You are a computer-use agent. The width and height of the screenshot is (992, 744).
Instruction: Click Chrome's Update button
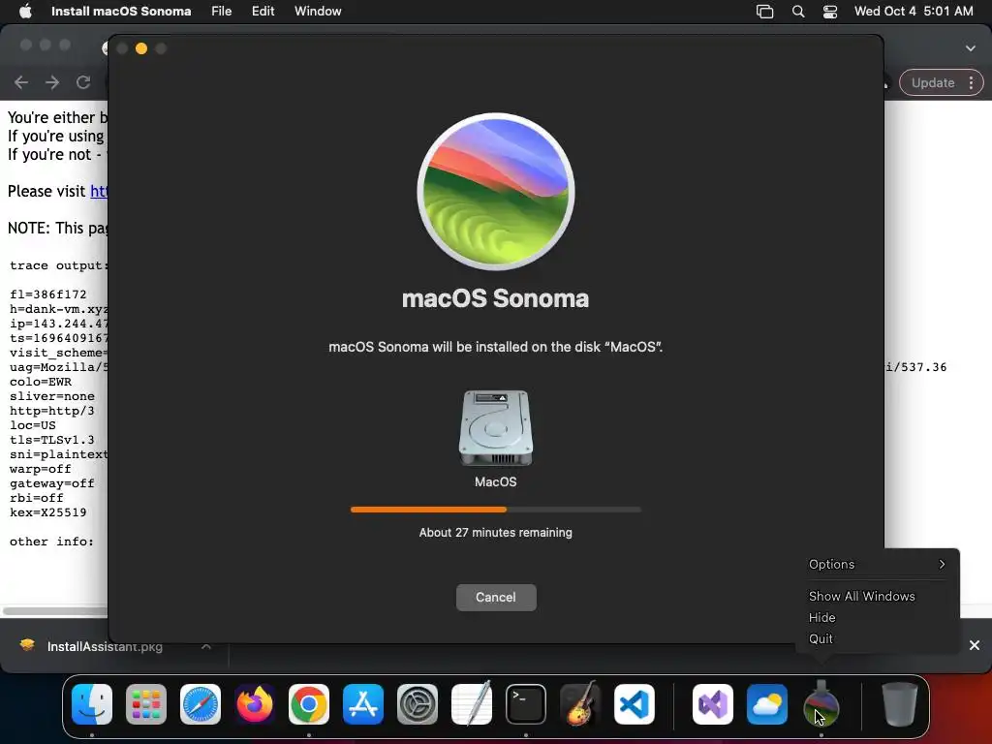click(933, 83)
